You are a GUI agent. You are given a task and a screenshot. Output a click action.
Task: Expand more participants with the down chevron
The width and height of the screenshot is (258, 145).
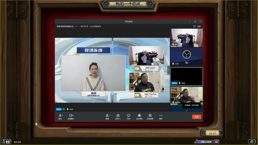[187, 111]
